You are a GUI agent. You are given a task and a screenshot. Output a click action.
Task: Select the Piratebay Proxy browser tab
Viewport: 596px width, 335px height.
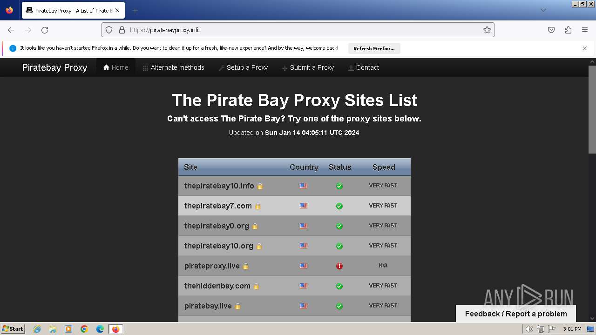point(73,10)
